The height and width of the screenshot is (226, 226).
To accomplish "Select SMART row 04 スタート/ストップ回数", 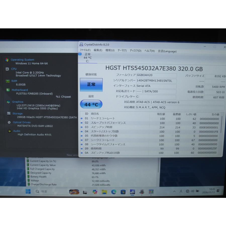I will coord(150,132).
